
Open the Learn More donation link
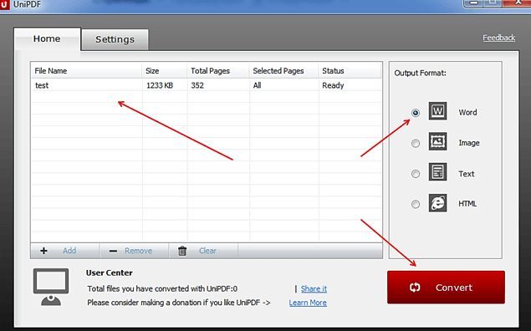coord(308,303)
